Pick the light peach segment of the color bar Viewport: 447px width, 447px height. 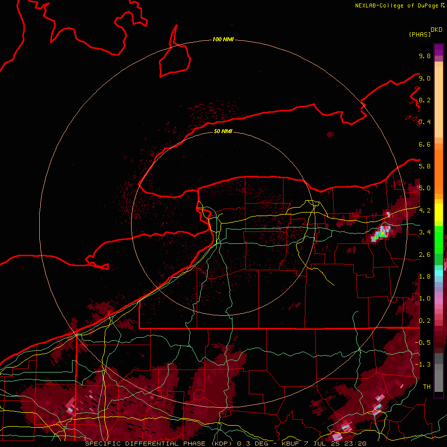439,103
